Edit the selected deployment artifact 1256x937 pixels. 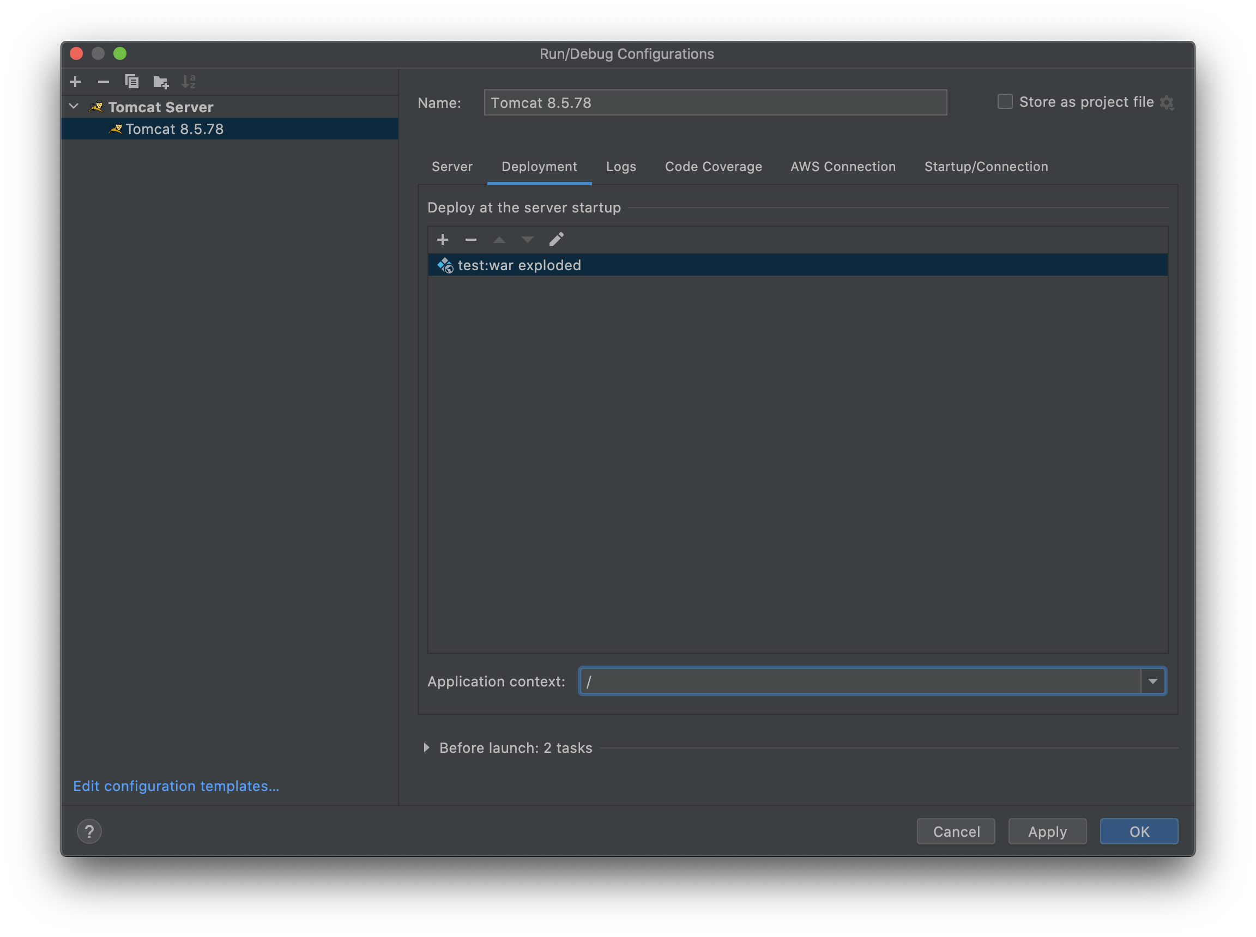(x=556, y=239)
